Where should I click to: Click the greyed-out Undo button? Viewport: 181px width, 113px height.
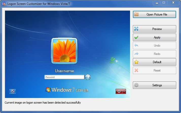coord(154,46)
